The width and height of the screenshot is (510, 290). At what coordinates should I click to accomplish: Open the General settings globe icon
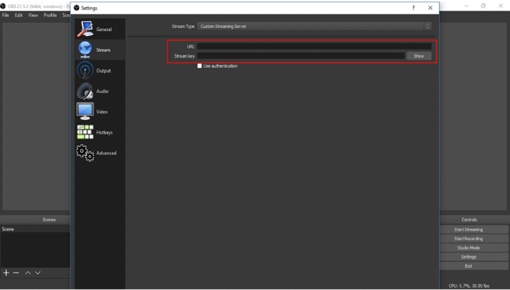85,29
